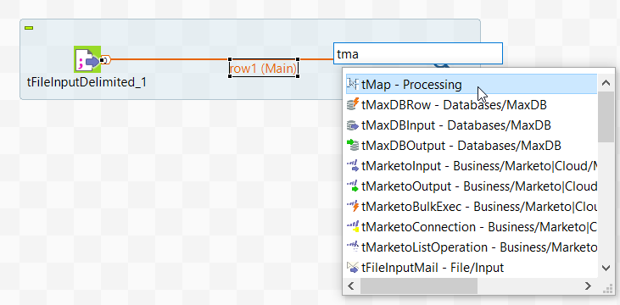Click the suggestion list scroll down arrow
The image size is (620, 305).
(606, 269)
